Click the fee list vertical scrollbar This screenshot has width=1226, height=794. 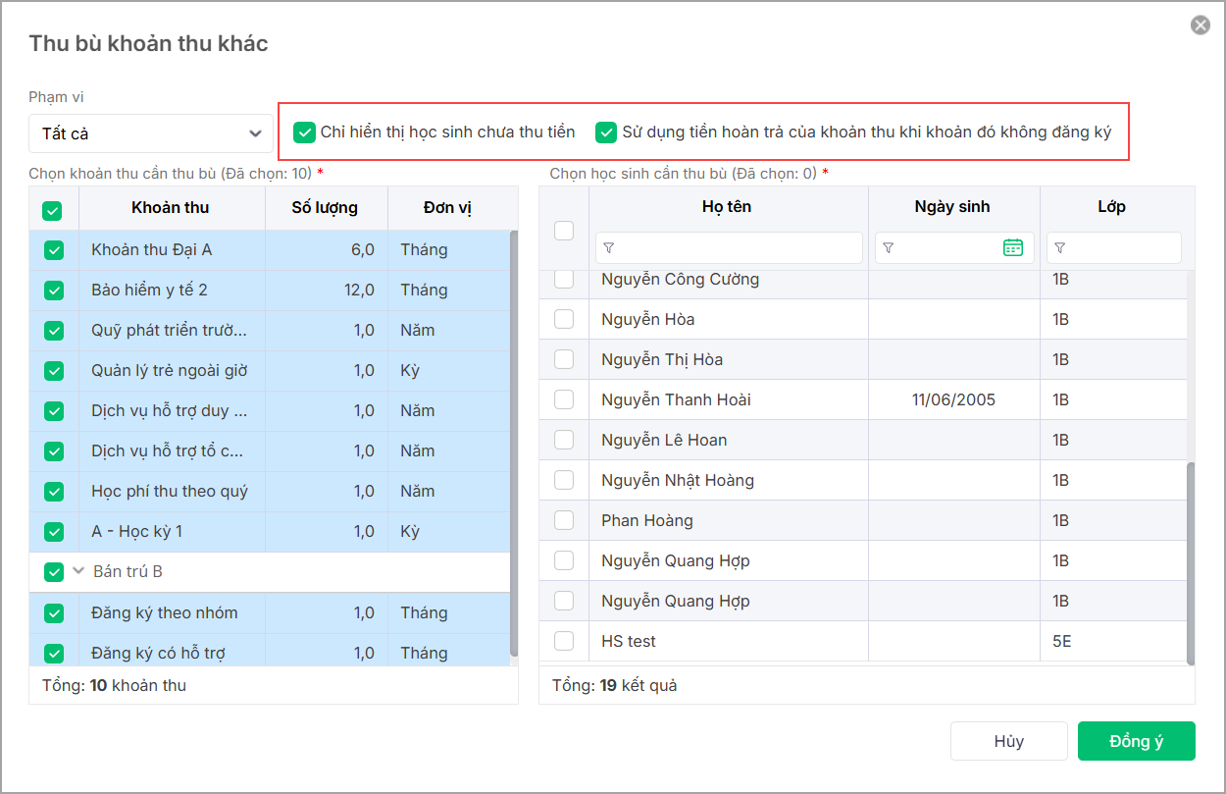tap(514, 442)
